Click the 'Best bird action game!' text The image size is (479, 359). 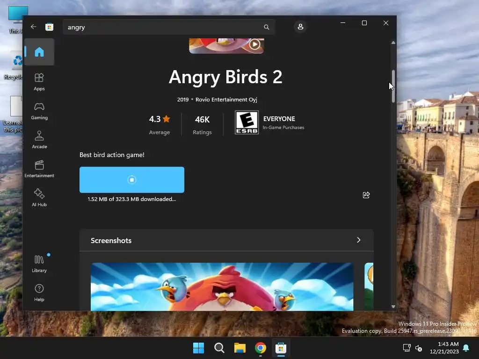tap(112, 155)
